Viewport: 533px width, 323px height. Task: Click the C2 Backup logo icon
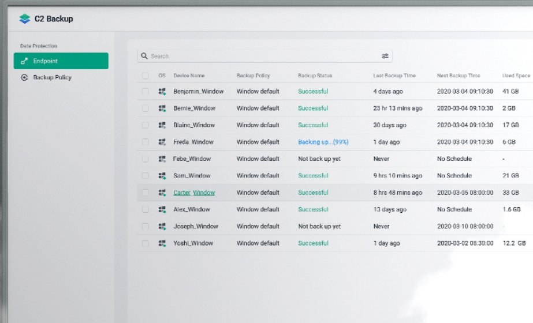(24, 19)
